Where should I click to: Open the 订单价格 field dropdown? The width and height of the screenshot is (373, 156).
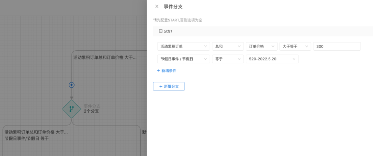coord(261,47)
